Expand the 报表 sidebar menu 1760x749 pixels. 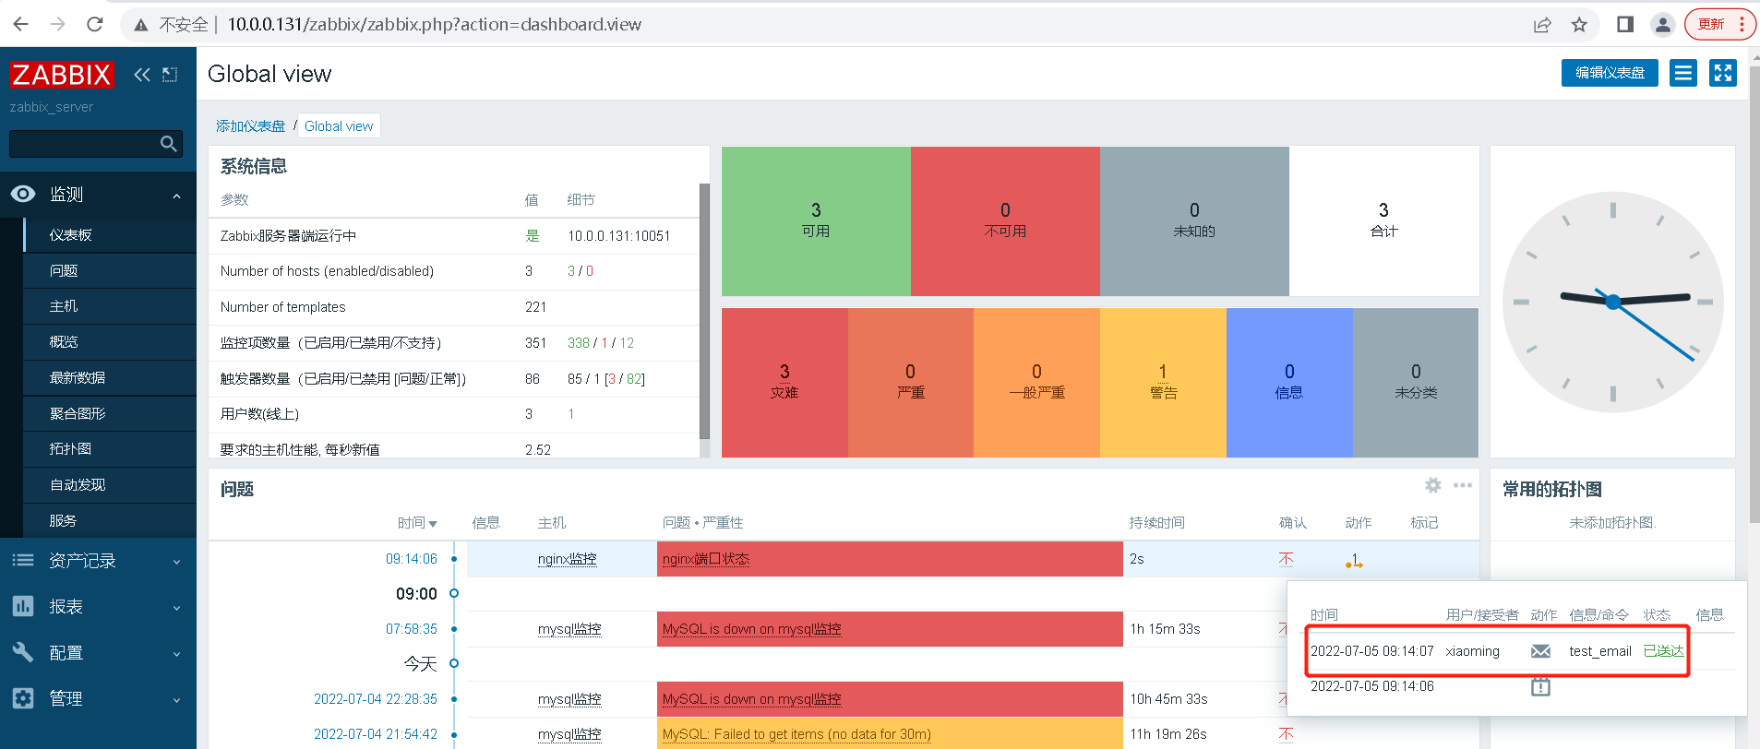tap(98, 607)
